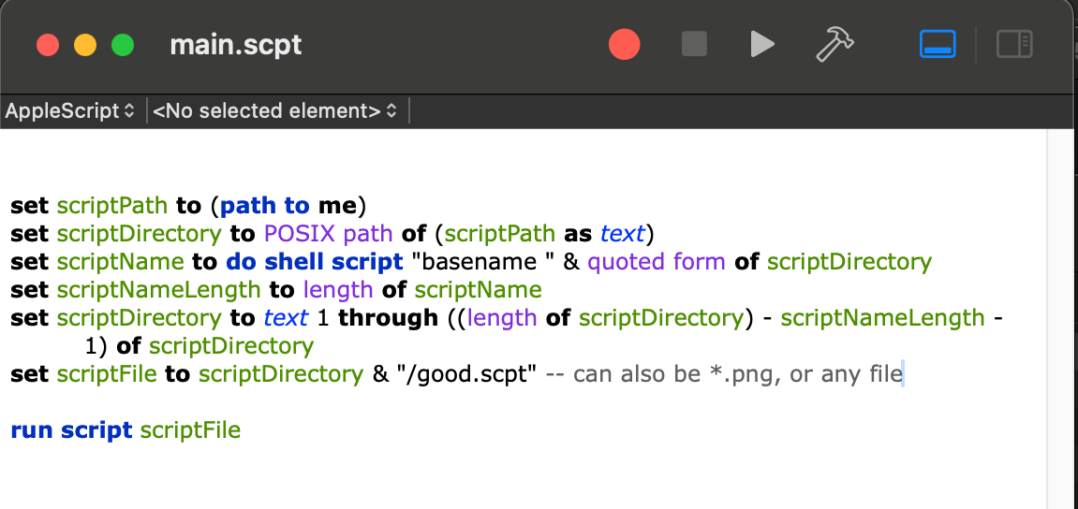Minimize the window with the yellow button
The width and height of the screenshot is (1078, 509).
coord(85,45)
